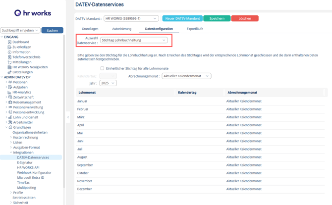Select the Juni row

pos(200,141)
